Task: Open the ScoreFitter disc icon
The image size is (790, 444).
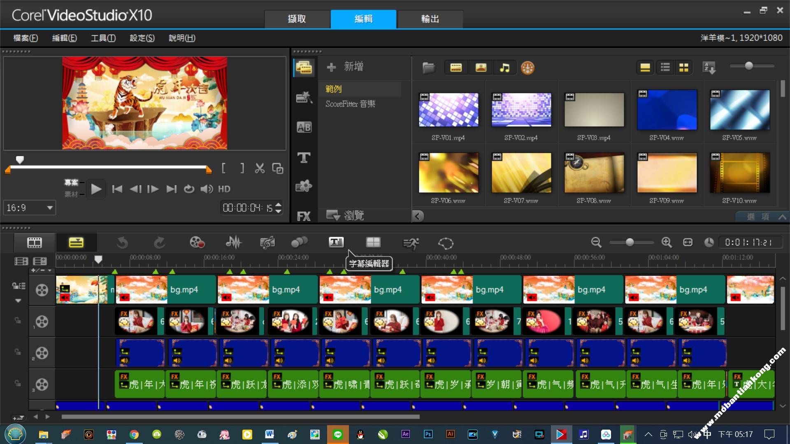Action: (527, 67)
